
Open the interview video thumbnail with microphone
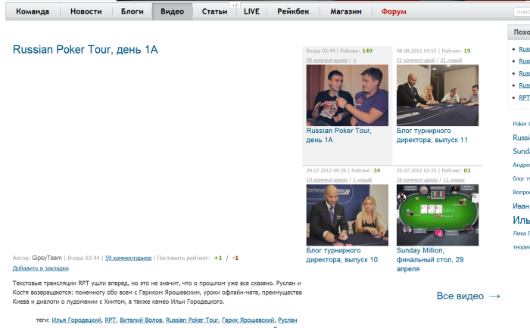coord(347,95)
